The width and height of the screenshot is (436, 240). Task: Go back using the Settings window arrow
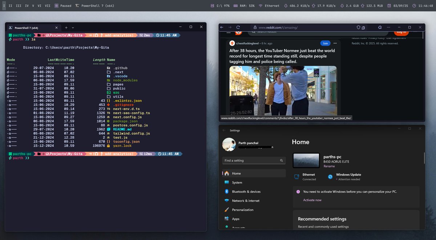(x=224, y=130)
